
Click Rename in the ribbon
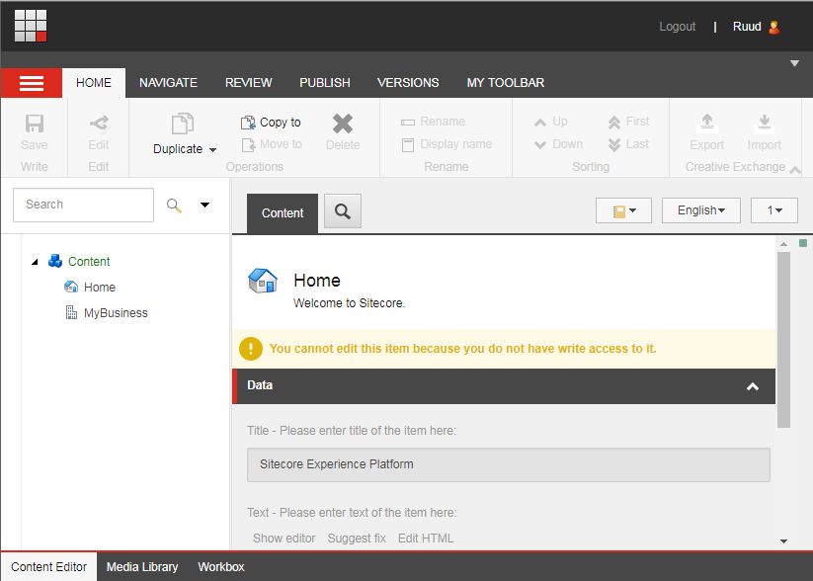coord(433,122)
